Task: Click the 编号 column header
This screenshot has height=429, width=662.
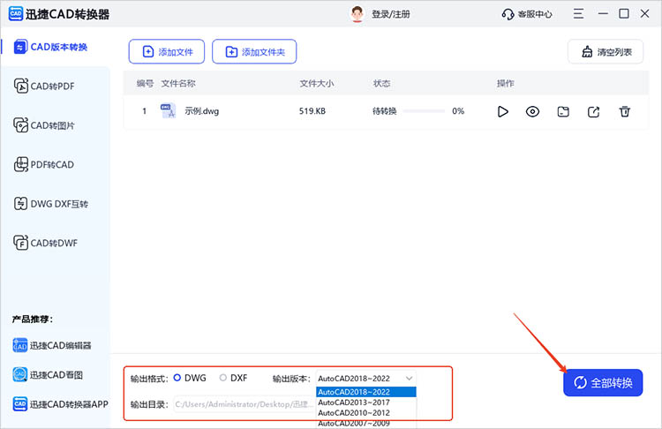Action: pyautogui.click(x=145, y=83)
